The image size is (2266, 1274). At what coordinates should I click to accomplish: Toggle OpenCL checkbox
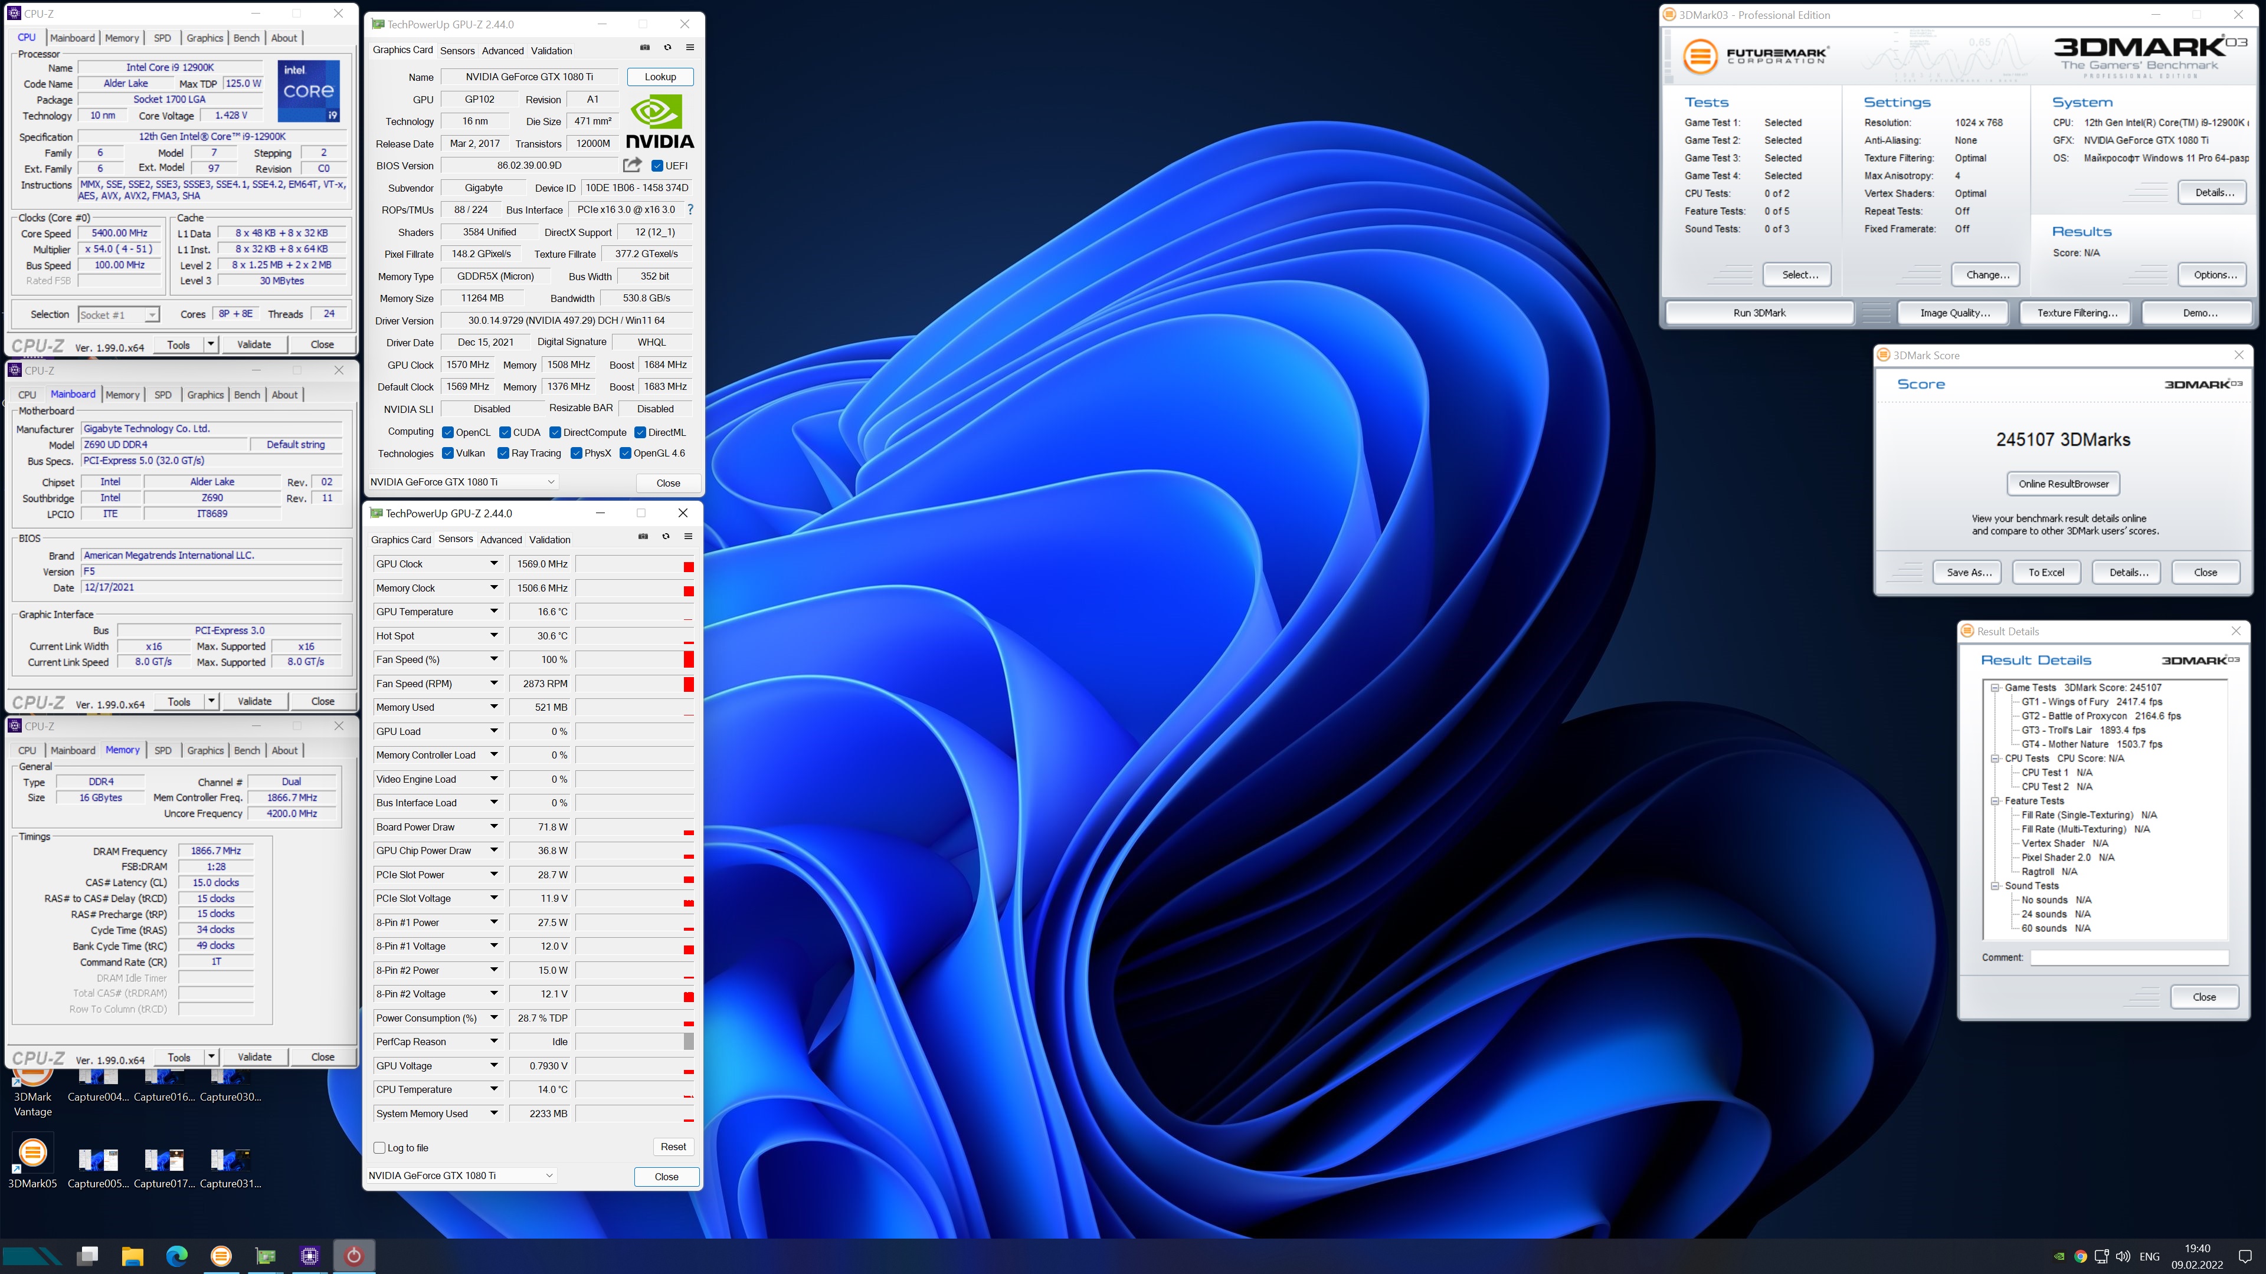[x=448, y=432]
